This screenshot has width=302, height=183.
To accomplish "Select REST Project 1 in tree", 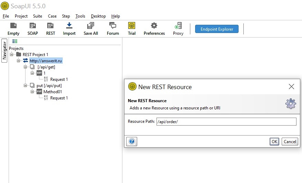I will click(x=36, y=55).
